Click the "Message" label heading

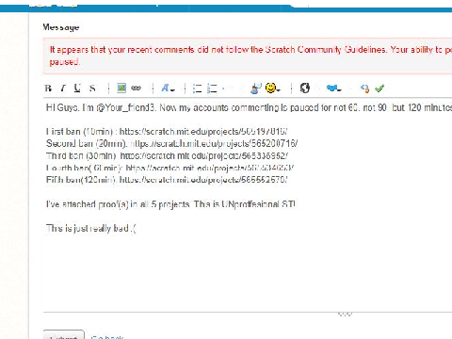coord(61,27)
